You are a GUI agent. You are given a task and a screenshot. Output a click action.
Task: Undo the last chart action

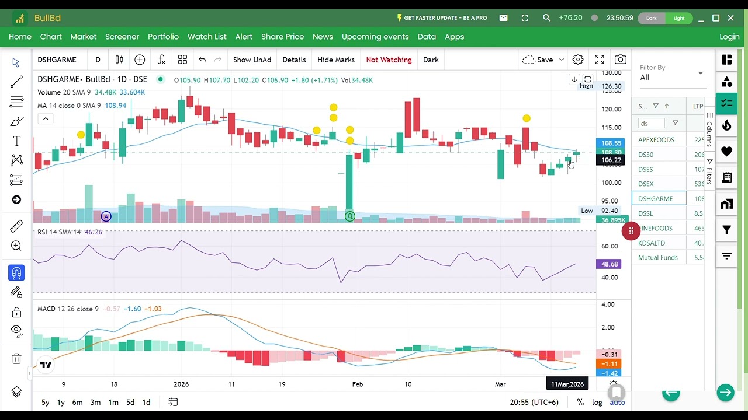(x=202, y=60)
